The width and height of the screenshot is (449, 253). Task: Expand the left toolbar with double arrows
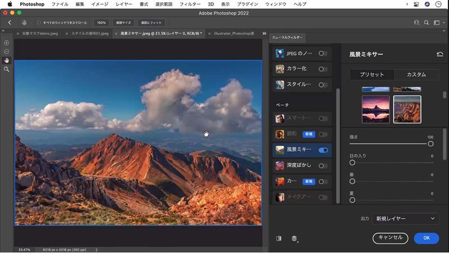(3, 31)
